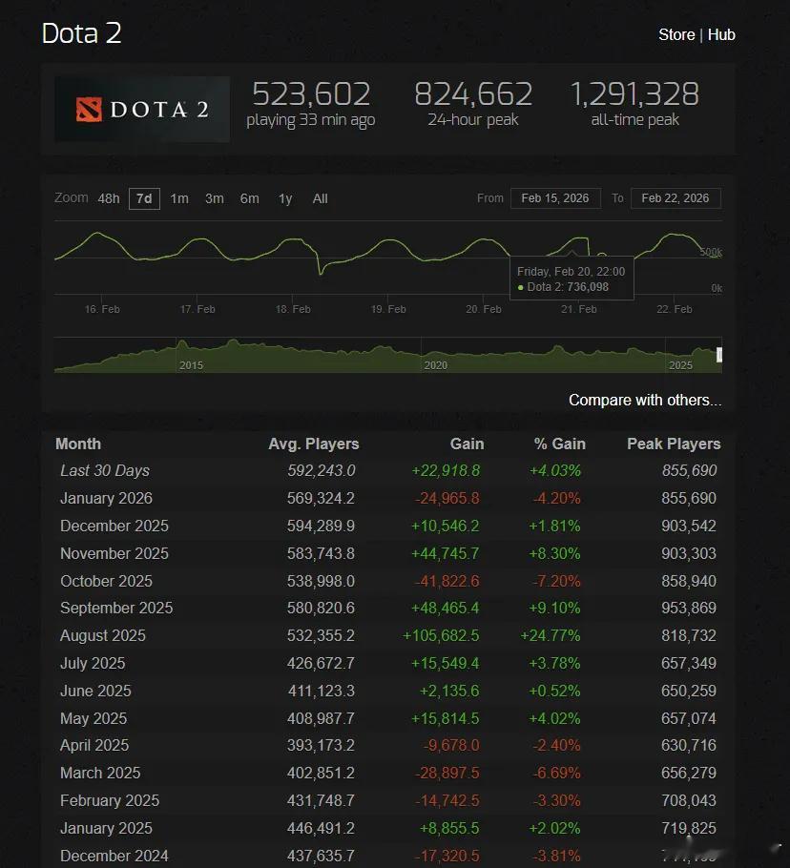
Task: Click the chart tooltip showing Friday Feb 20
Action: tap(572, 279)
